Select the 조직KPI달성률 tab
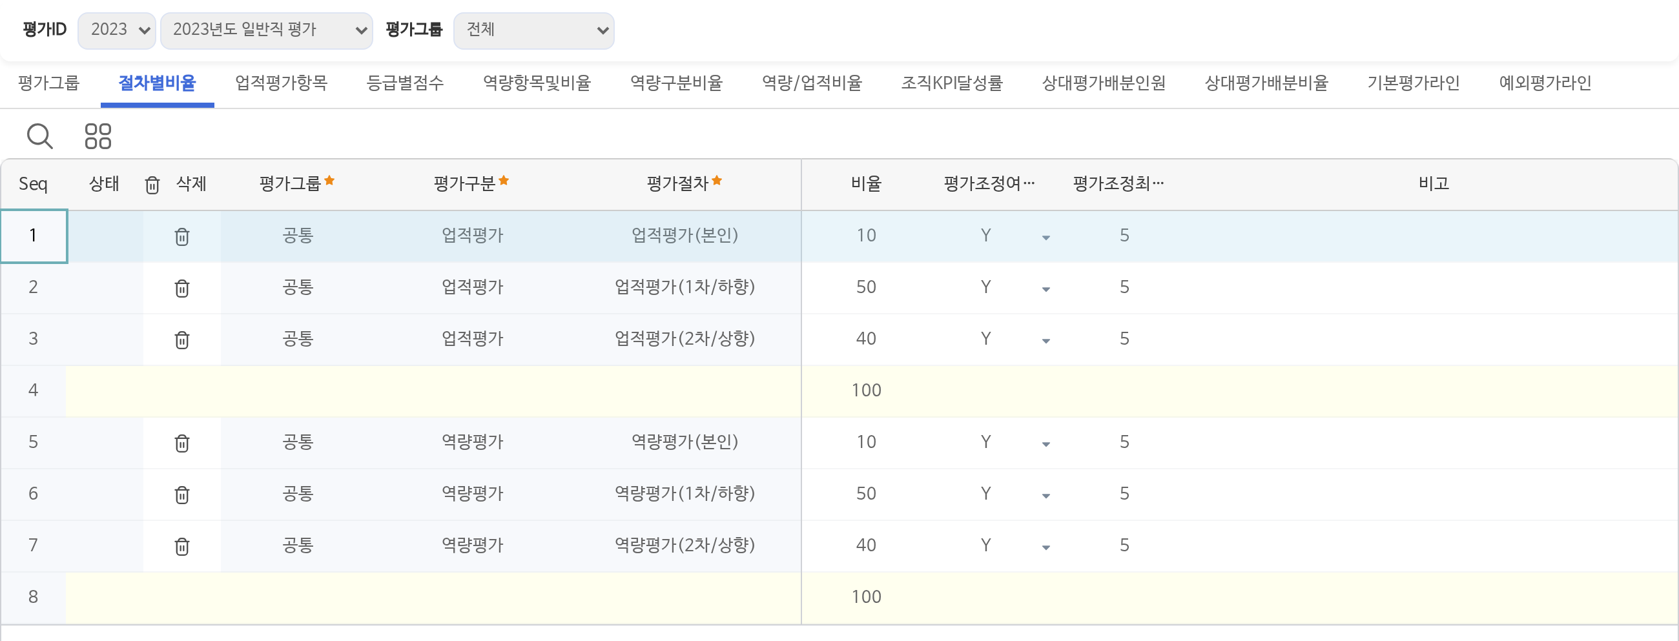Screen dimensions: 1679x641 click(x=952, y=83)
